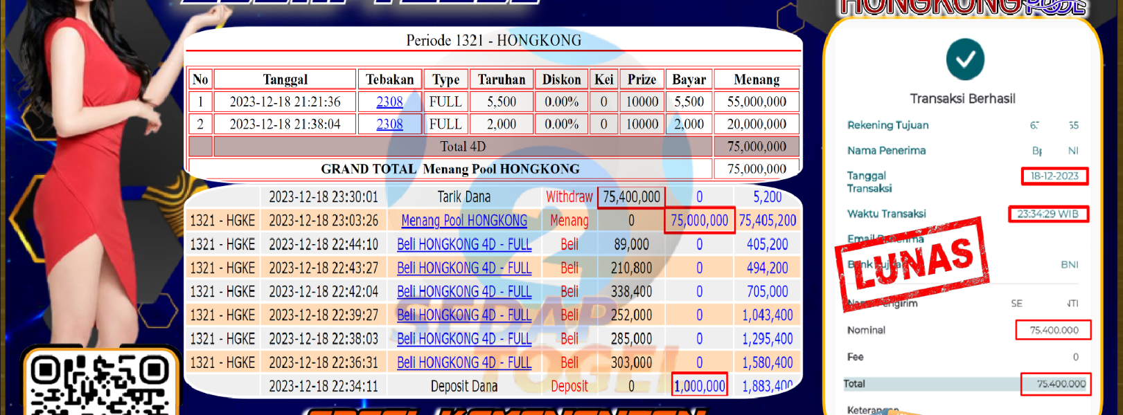
Task: Click the transaction date 18-12-2023
Action: pos(1054,176)
